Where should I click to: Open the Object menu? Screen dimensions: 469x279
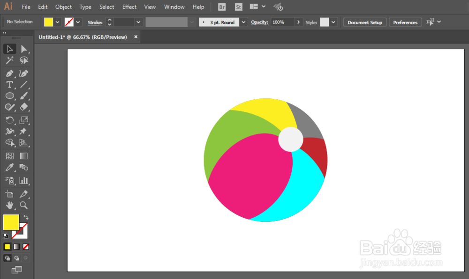63,7
